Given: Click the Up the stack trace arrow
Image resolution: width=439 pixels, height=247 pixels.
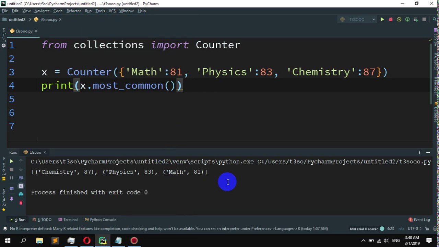Looking at the screenshot, I should coord(21,161).
